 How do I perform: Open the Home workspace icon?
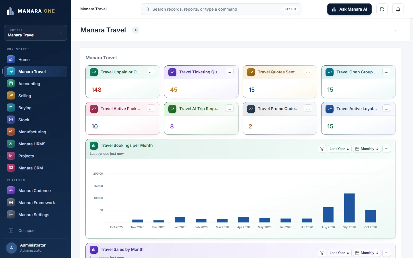tap(11, 59)
